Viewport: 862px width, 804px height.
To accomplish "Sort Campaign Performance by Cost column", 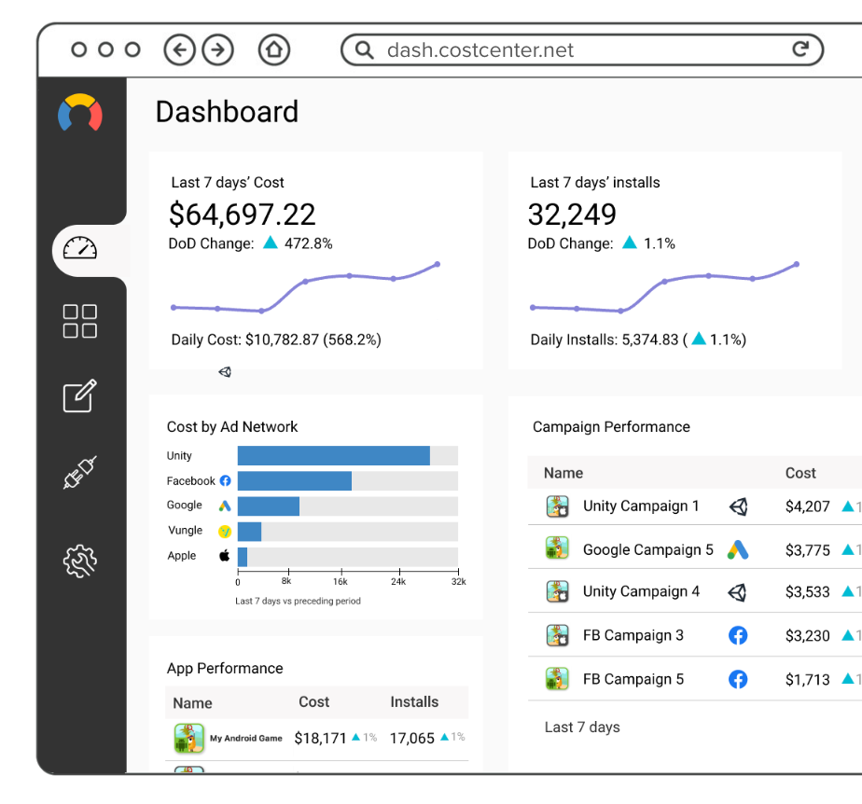I will (800, 473).
